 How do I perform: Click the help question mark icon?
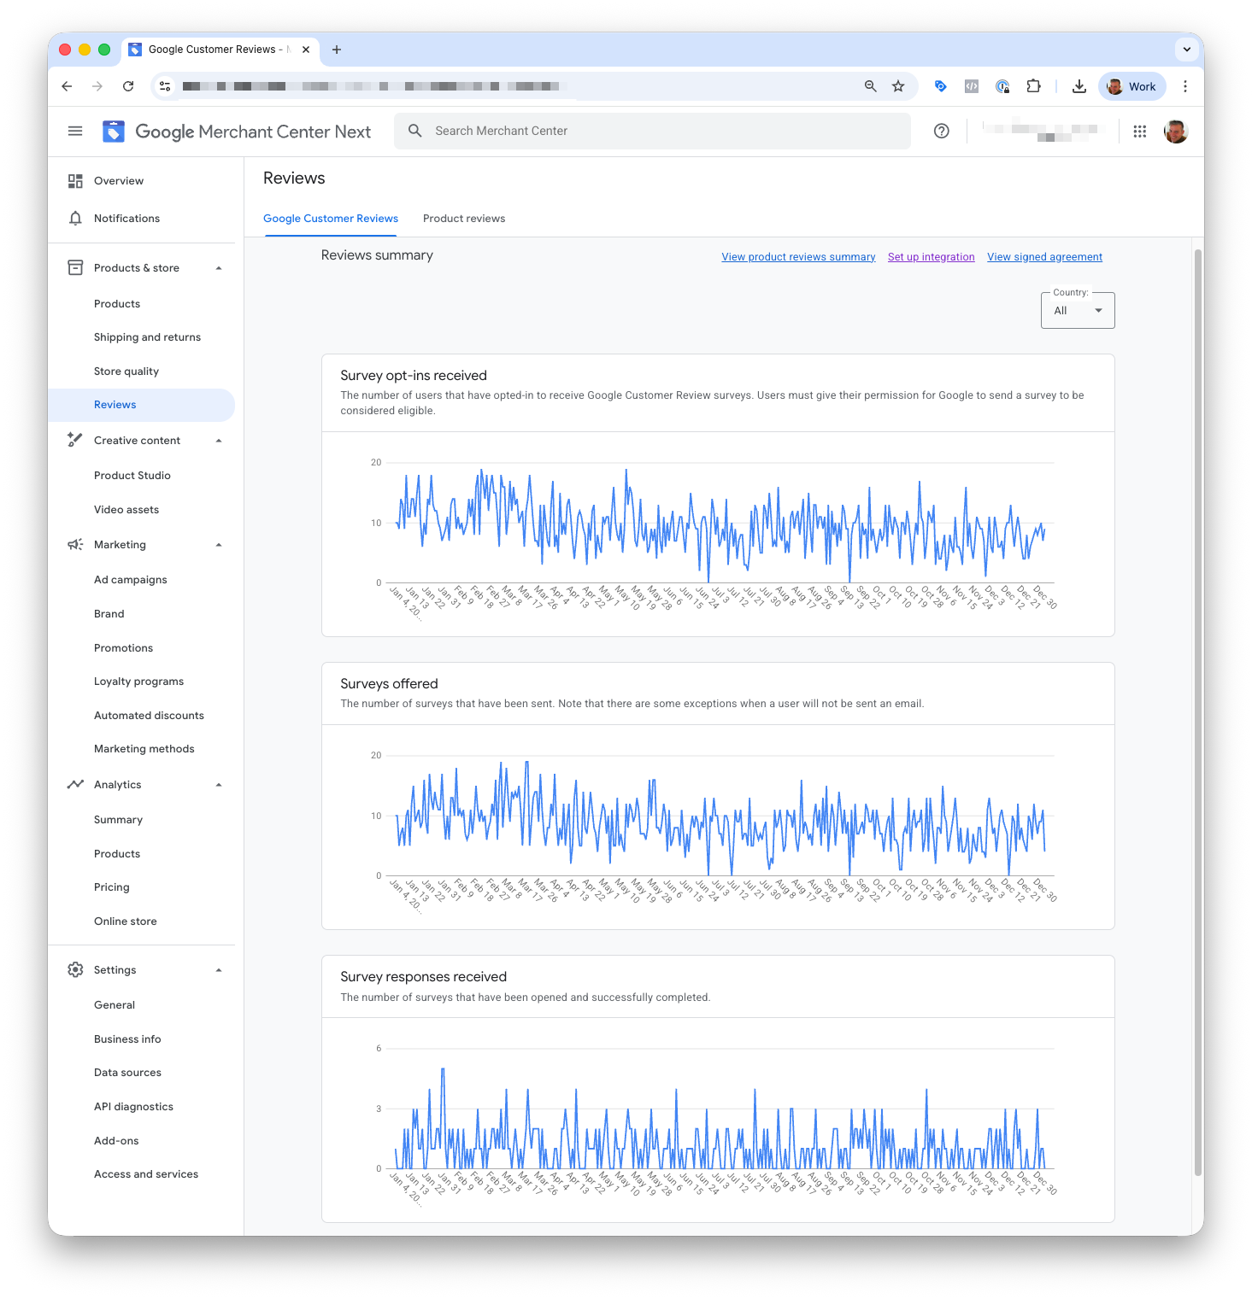[x=941, y=131]
